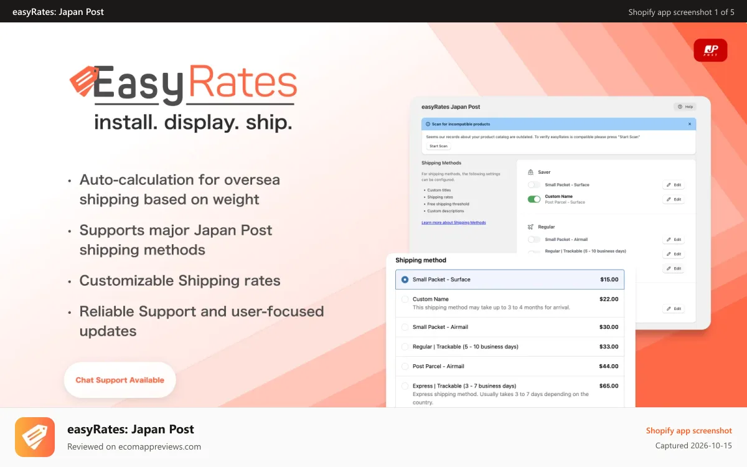Dismiss the scan banner with X
747x467 pixels.
pos(690,124)
